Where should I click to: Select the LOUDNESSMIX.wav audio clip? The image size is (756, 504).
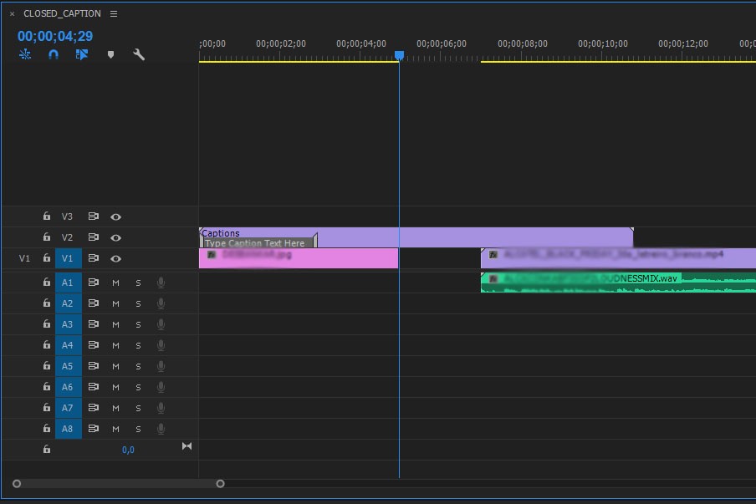[618, 283]
